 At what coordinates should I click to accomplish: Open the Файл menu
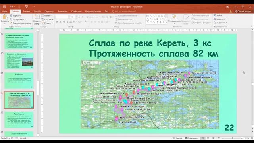[x=5, y=12]
